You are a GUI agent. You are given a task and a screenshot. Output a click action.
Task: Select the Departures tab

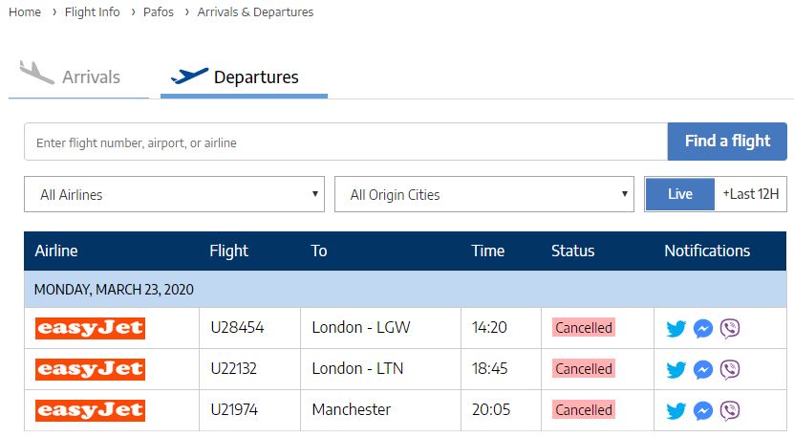(x=244, y=77)
